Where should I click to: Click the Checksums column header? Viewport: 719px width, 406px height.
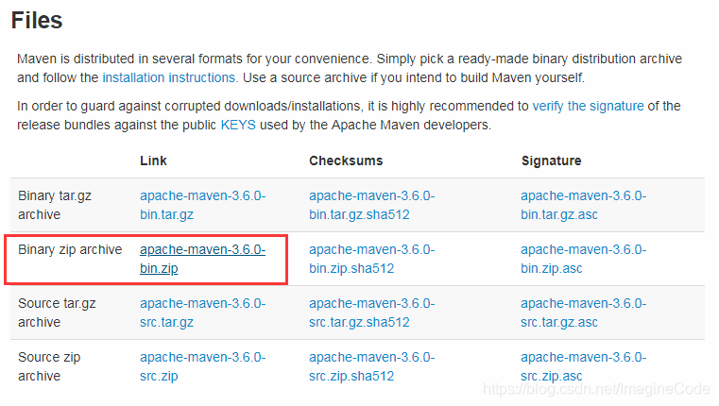(x=346, y=161)
